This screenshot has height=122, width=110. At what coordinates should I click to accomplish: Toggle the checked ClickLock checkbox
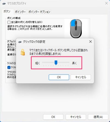pos(9,67)
